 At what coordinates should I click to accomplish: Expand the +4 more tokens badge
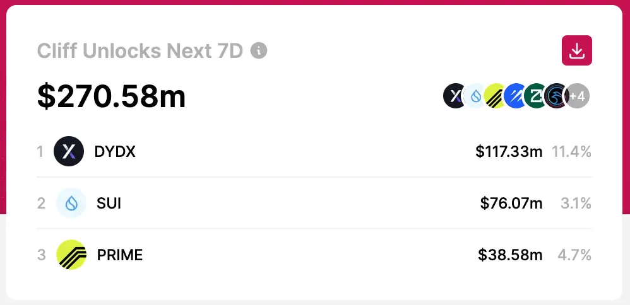(578, 96)
